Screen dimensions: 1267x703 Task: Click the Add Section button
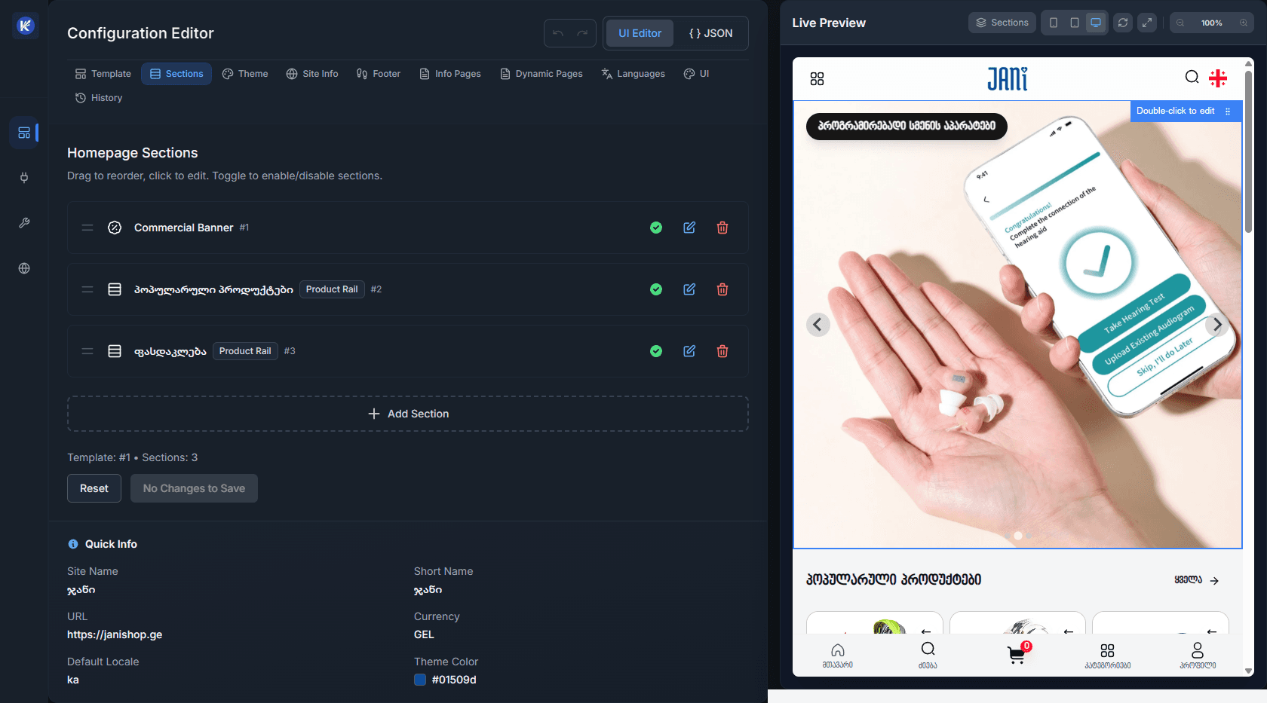pyautogui.click(x=408, y=414)
